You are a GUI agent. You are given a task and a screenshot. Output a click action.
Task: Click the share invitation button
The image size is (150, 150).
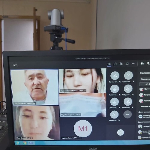[x=145, y=84]
